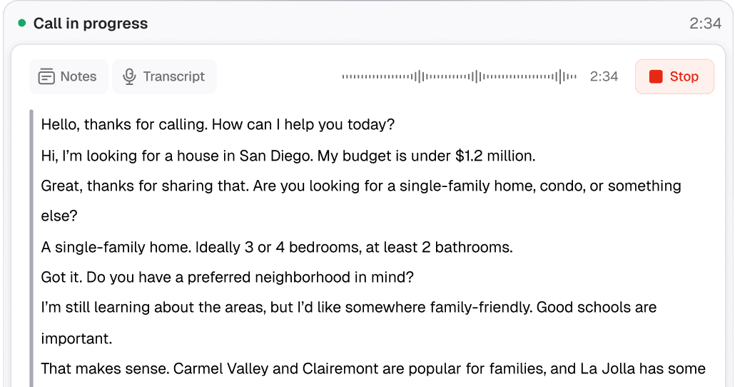Click the "Great, thanks for sharing that" line
Image resolution: width=735 pixels, height=387 pixels.
[x=360, y=186]
